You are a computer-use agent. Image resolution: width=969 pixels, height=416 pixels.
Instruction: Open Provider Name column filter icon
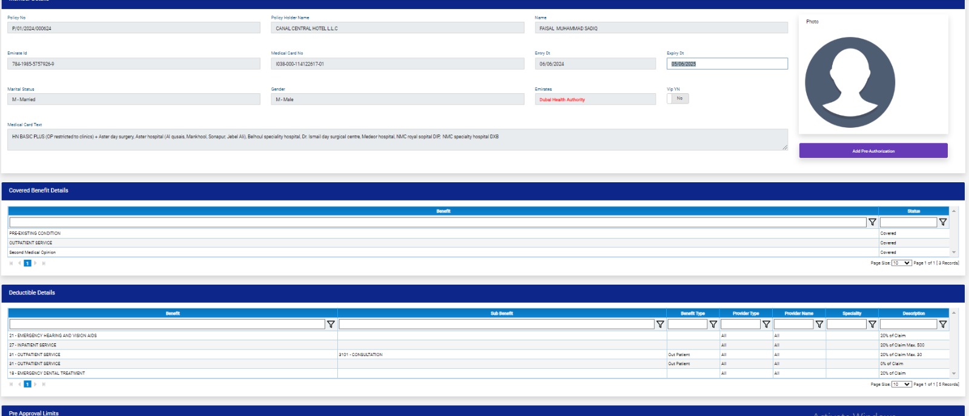(x=819, y=325)
